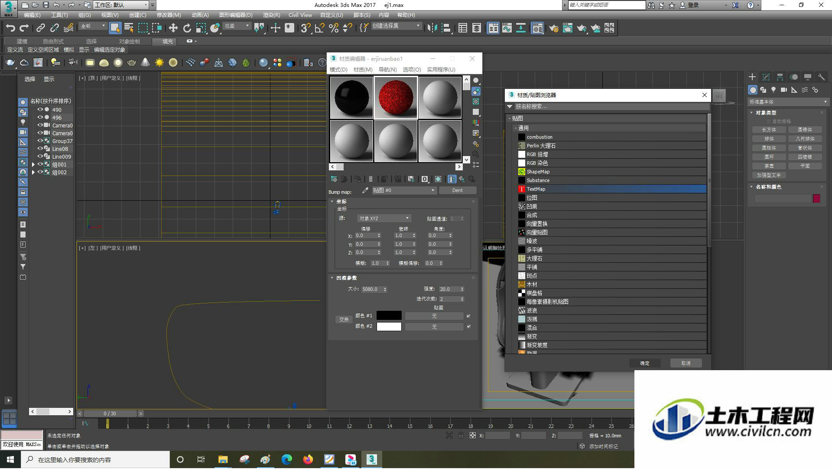The height and width of the screenshot is (469, 832).
Task: Open the Hierarchy tab in command panel
Action: [780, 77]
